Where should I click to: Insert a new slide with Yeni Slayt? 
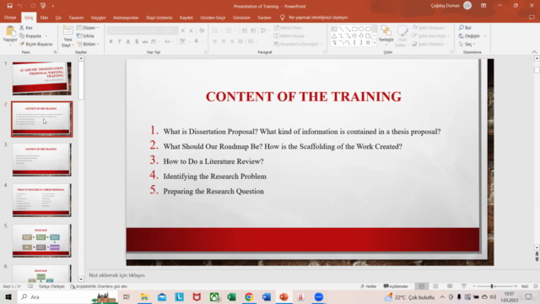click(x=67, y=36)
